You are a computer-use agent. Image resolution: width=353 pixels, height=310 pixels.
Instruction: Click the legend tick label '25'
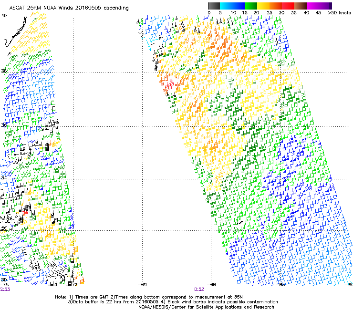tap(269, 13)
